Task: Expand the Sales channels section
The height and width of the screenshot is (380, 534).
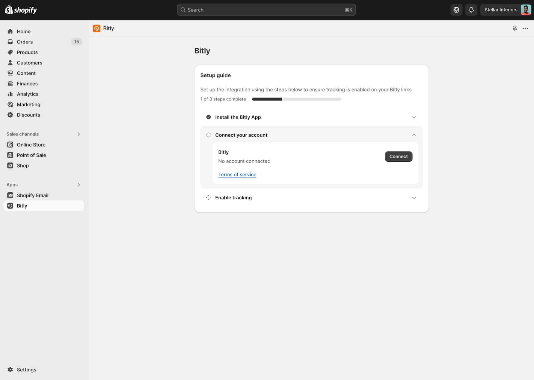Action: 79,134
